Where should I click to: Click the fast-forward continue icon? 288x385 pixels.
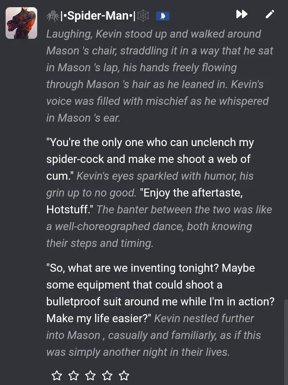click(242, 14)
